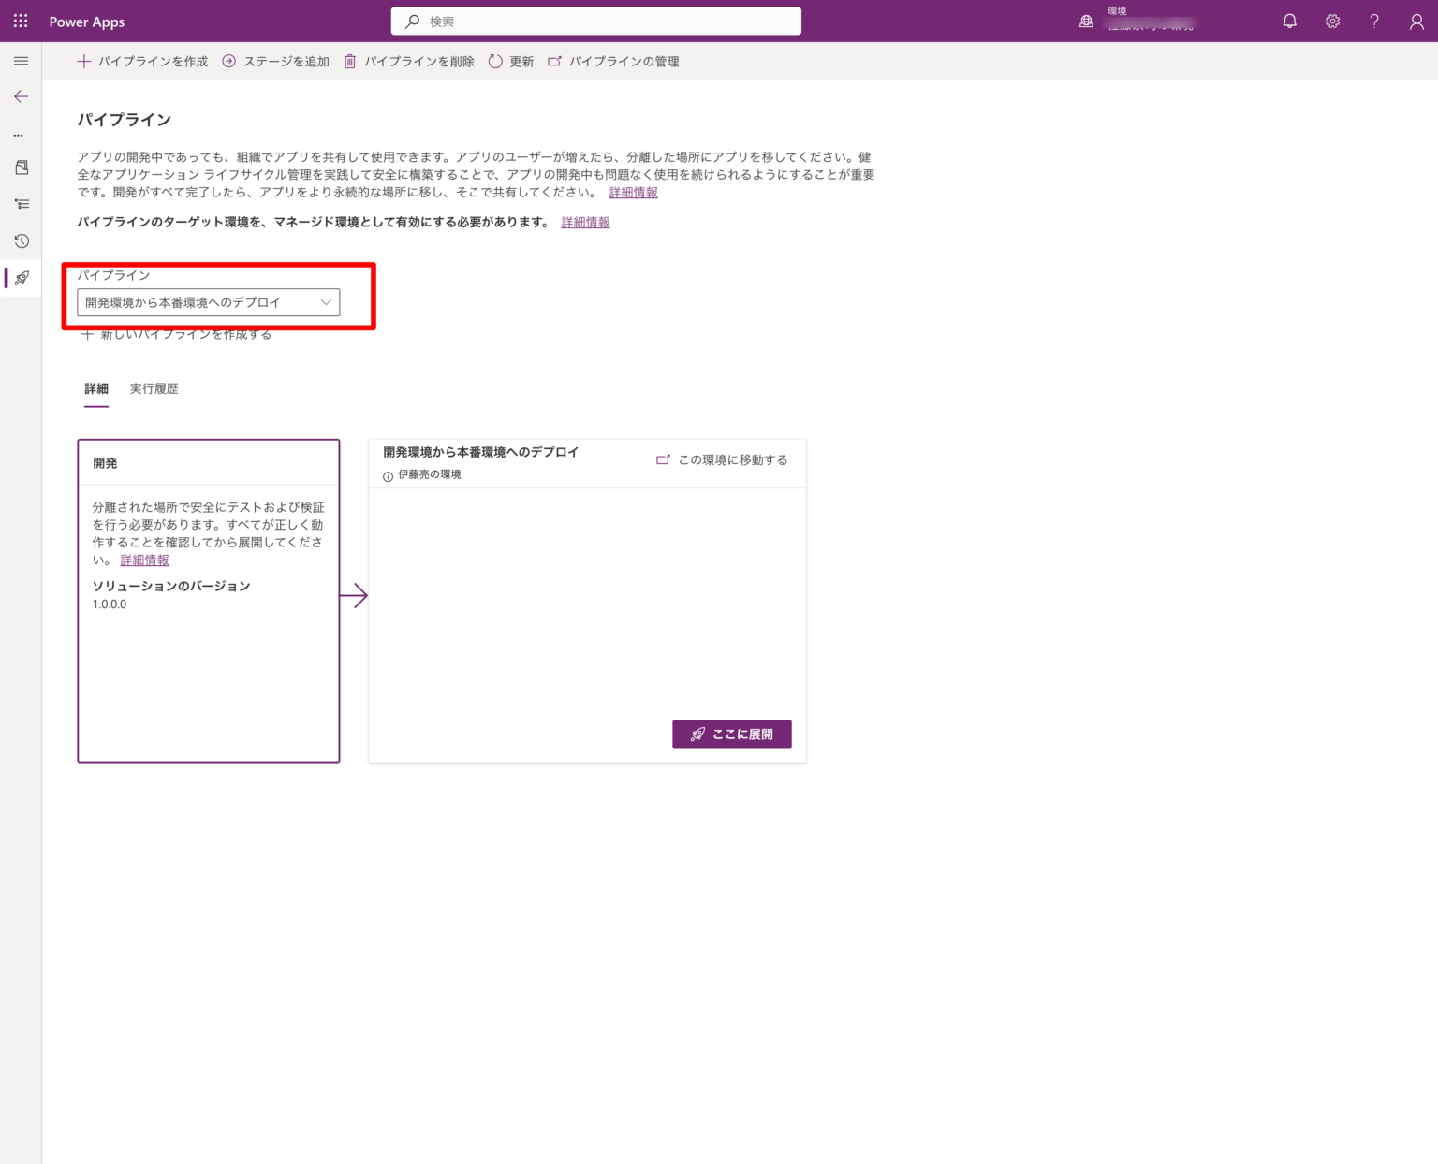The image size is (1438, 1164).
Task: Refresh using 更新 in the toolbar
Action: tap(510, 61)
